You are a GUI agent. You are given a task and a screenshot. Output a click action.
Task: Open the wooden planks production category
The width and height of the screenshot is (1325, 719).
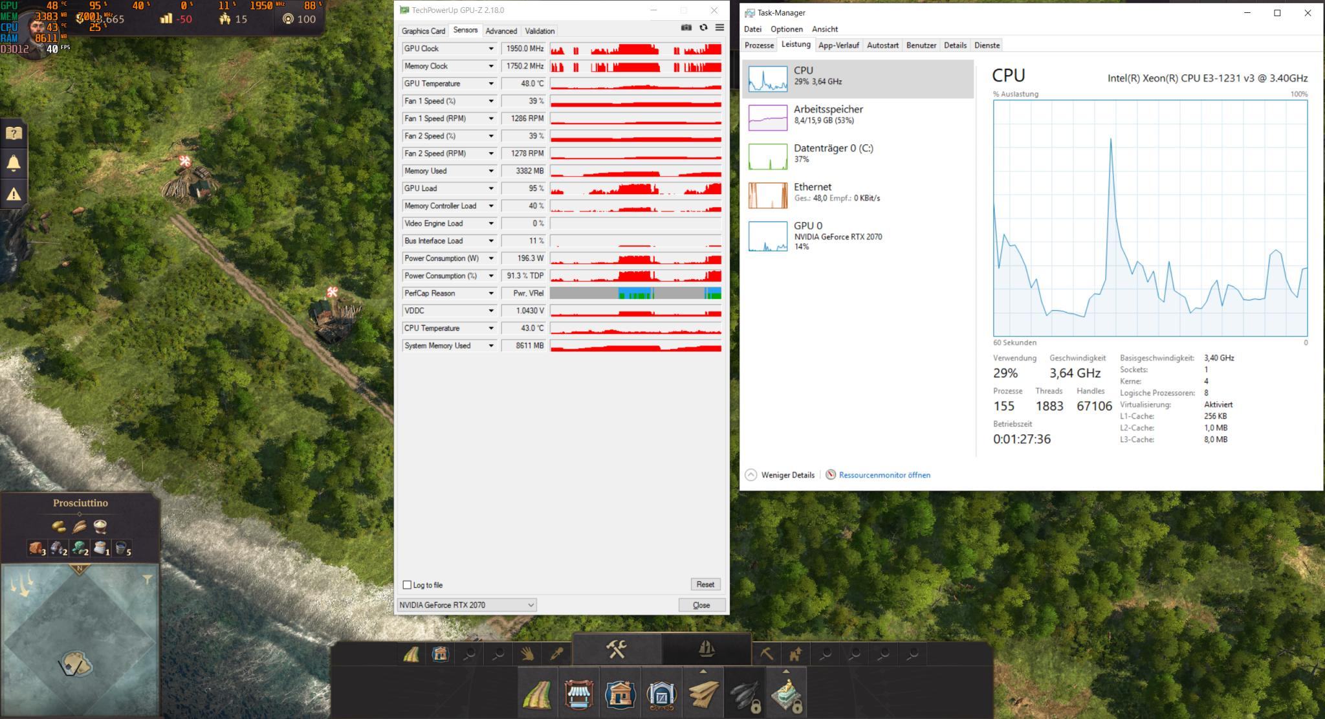pyautogui.click(x=703, y=694)
